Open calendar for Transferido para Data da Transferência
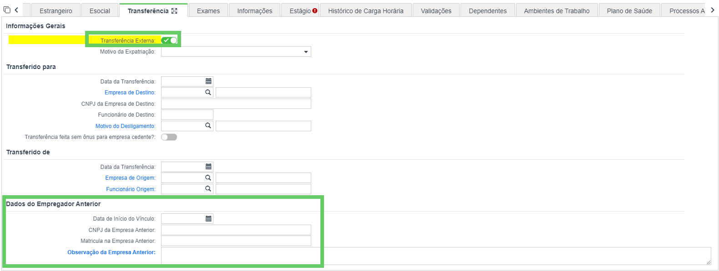 click(x=208, y=81)
